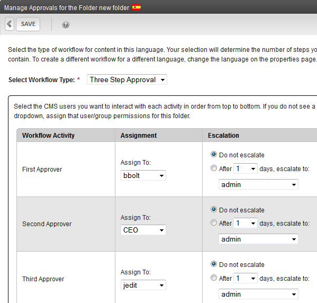Change Second Approver escalation days dropdown
Screen dimensions: 317x303
[246, 223]
